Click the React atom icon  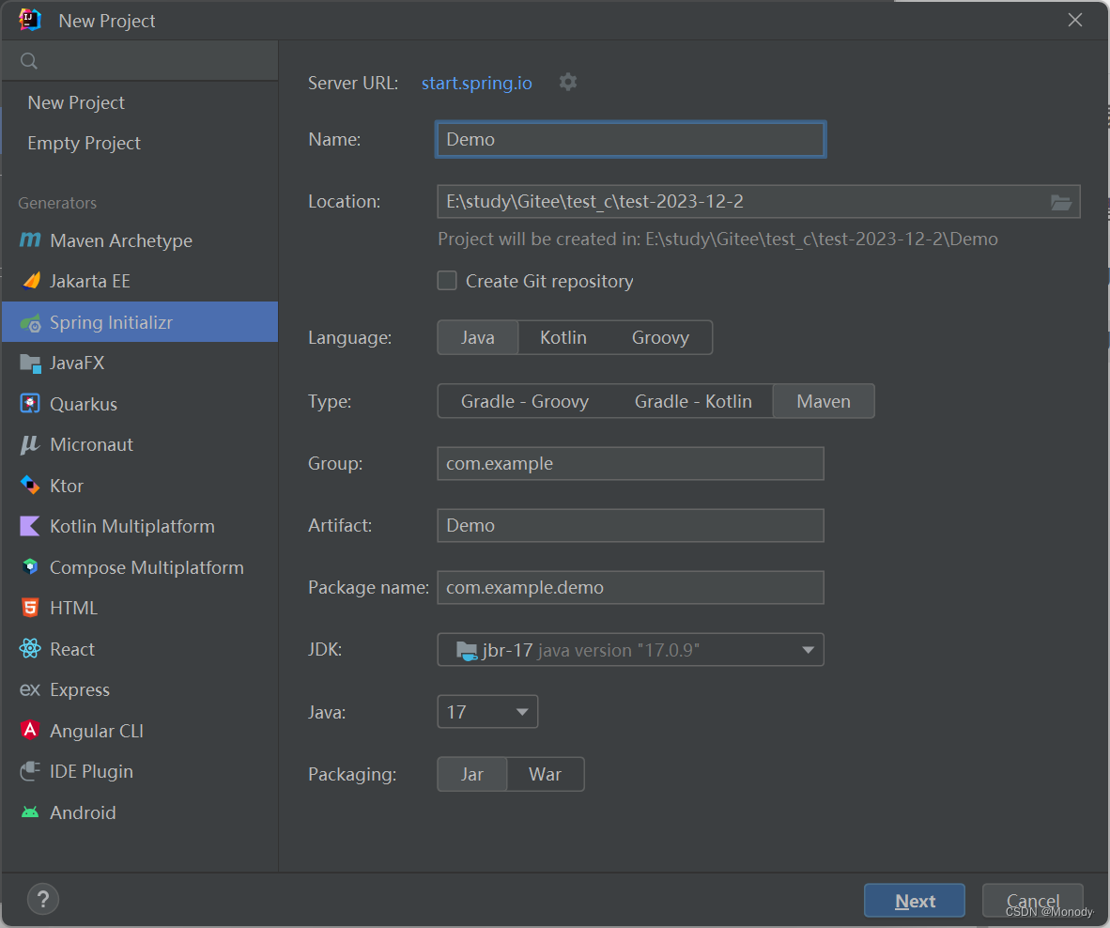tap(30, 648)
